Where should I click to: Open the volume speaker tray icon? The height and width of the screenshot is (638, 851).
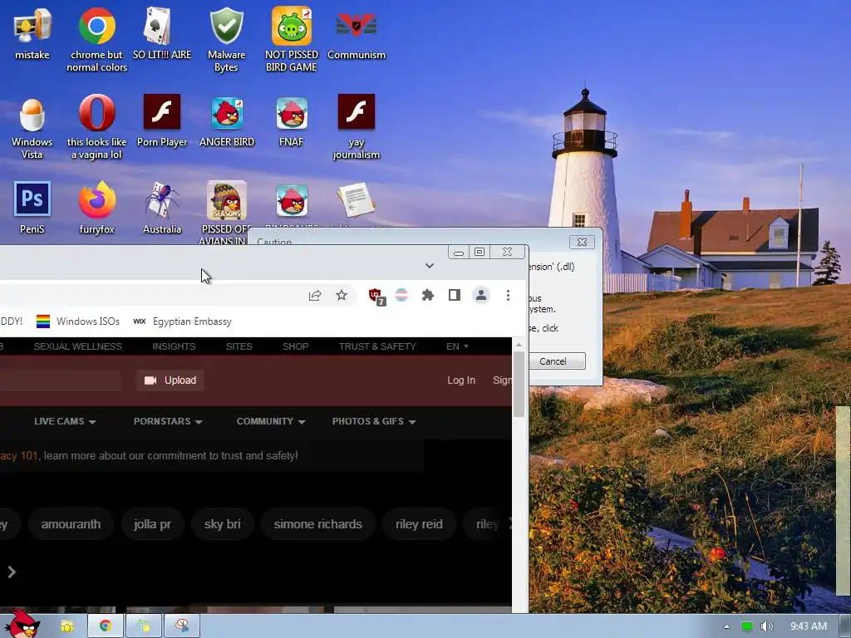coord(766,626)
